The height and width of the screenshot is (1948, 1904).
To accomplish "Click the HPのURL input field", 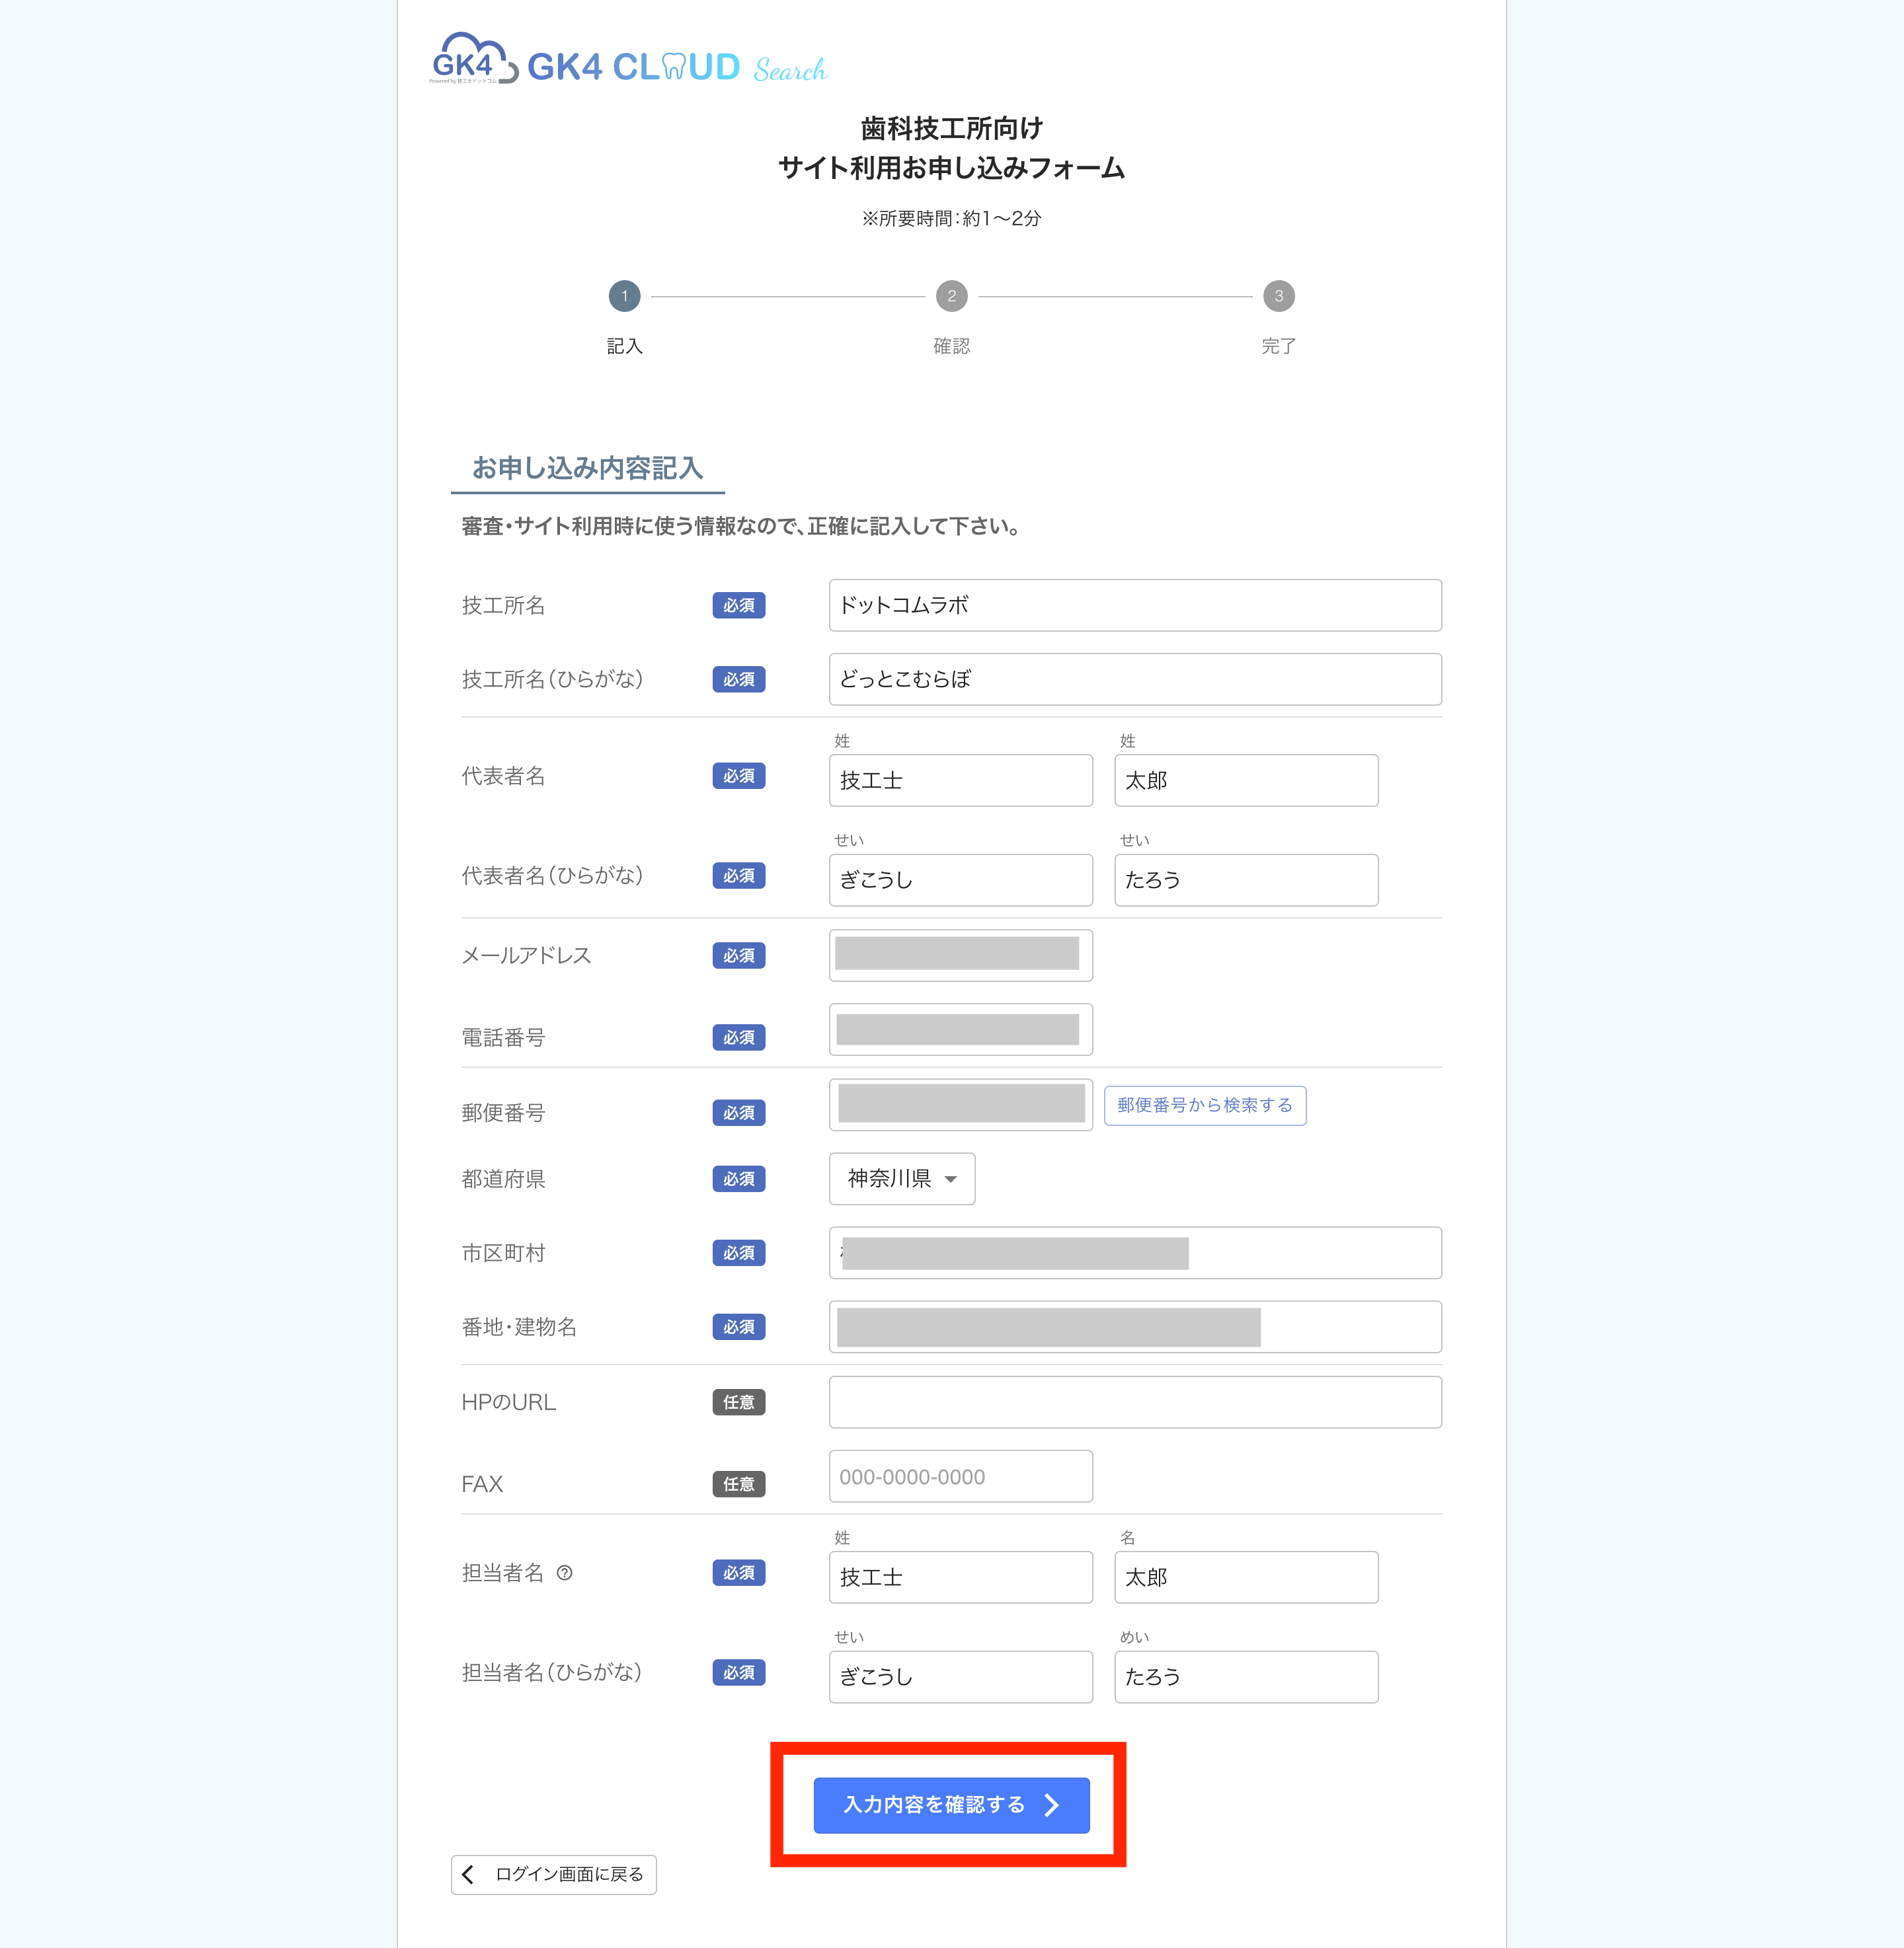I will [x=1134, y=1402].
